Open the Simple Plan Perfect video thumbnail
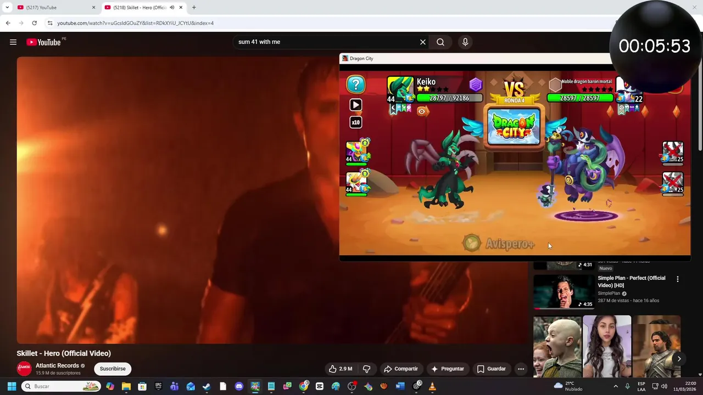The image size is (703, 395). click(563, 291)
